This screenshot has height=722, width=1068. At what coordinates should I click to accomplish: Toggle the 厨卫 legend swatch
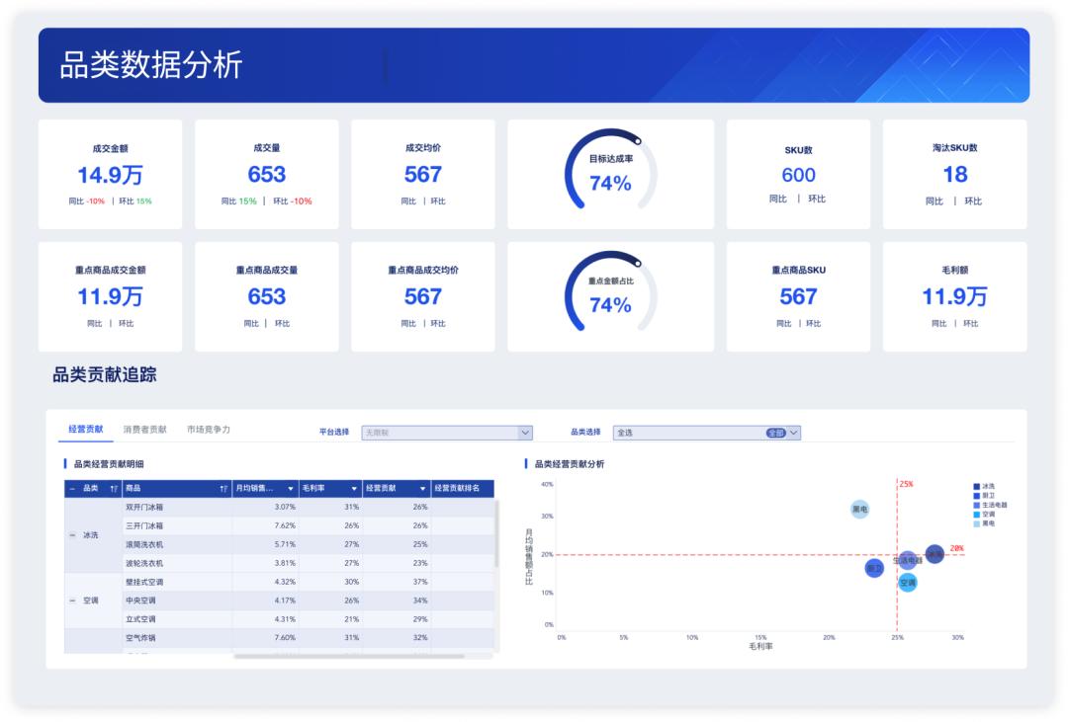[977, 496]
